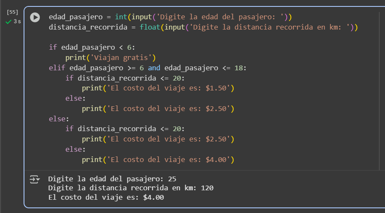Click the green checkmark execution status
The height and width of the screenshot is (213, 385).
(x=8, y=22)
